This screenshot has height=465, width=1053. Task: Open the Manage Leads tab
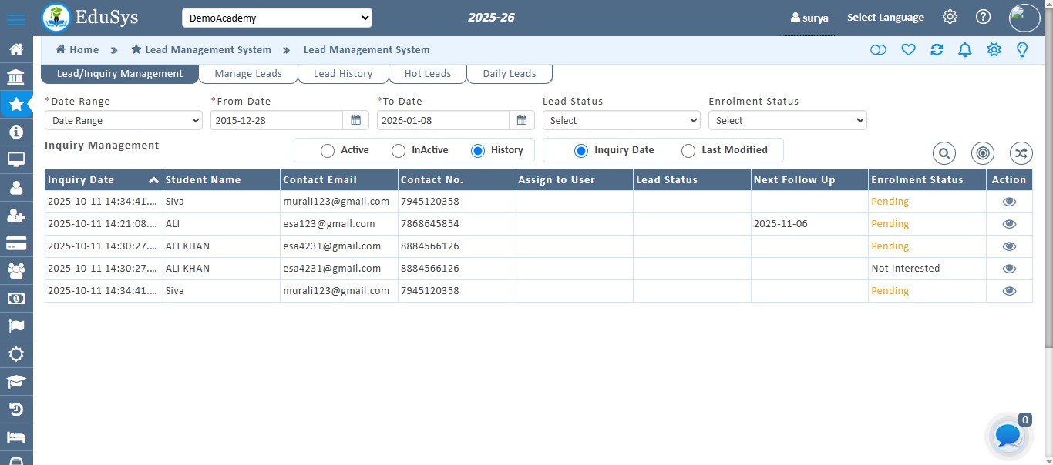coord(247,74)
